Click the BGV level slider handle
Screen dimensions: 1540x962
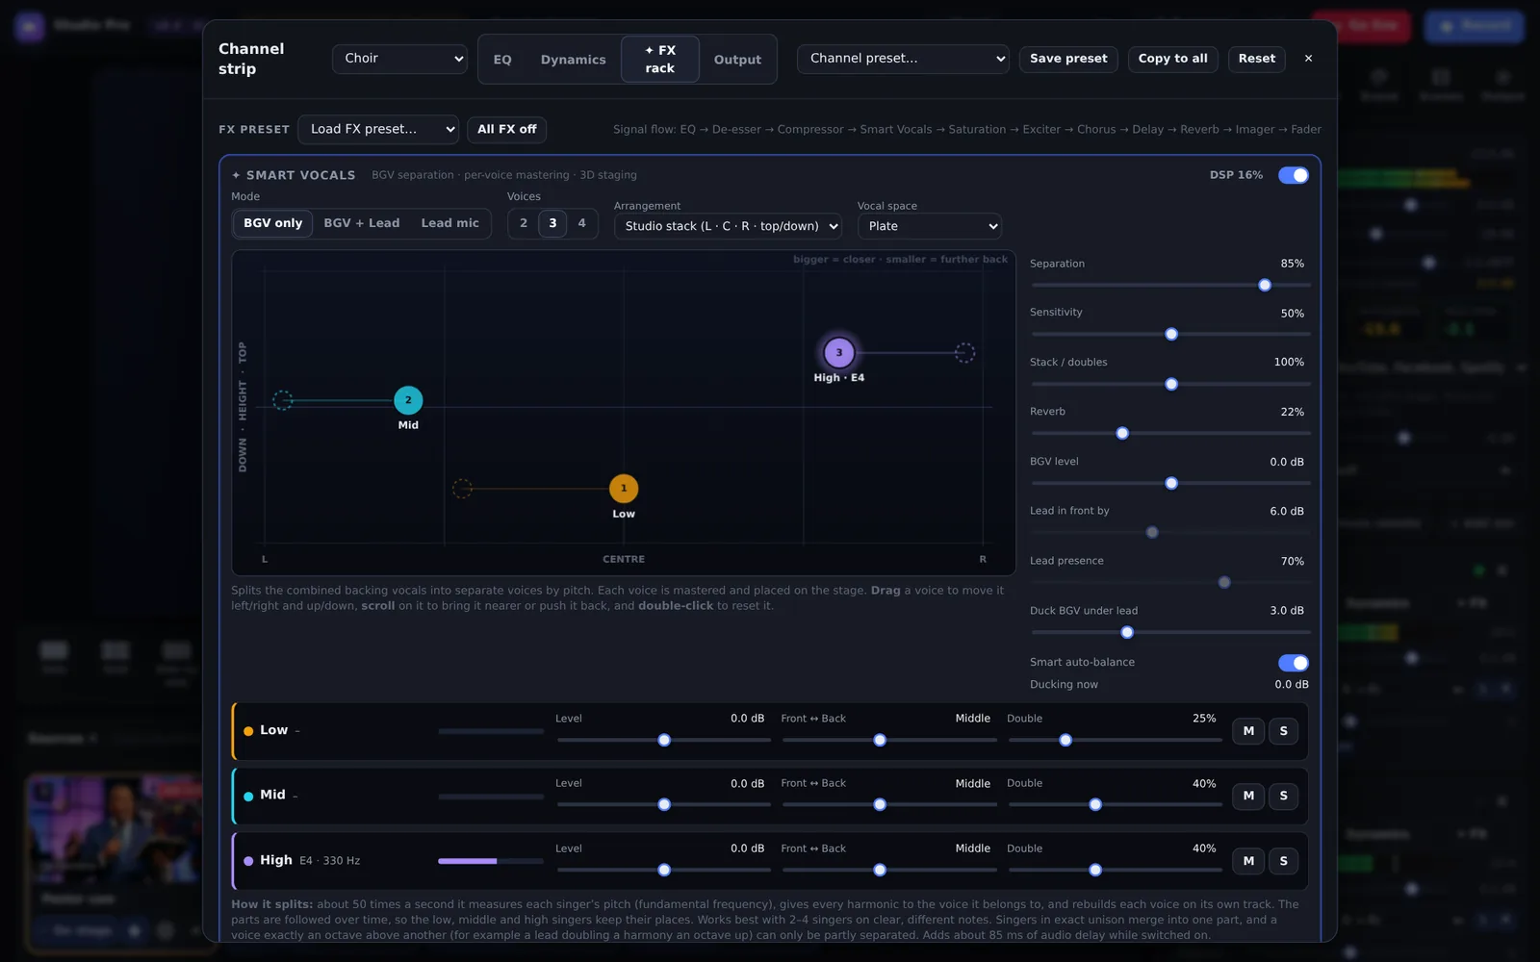[x=1171, y=484]
